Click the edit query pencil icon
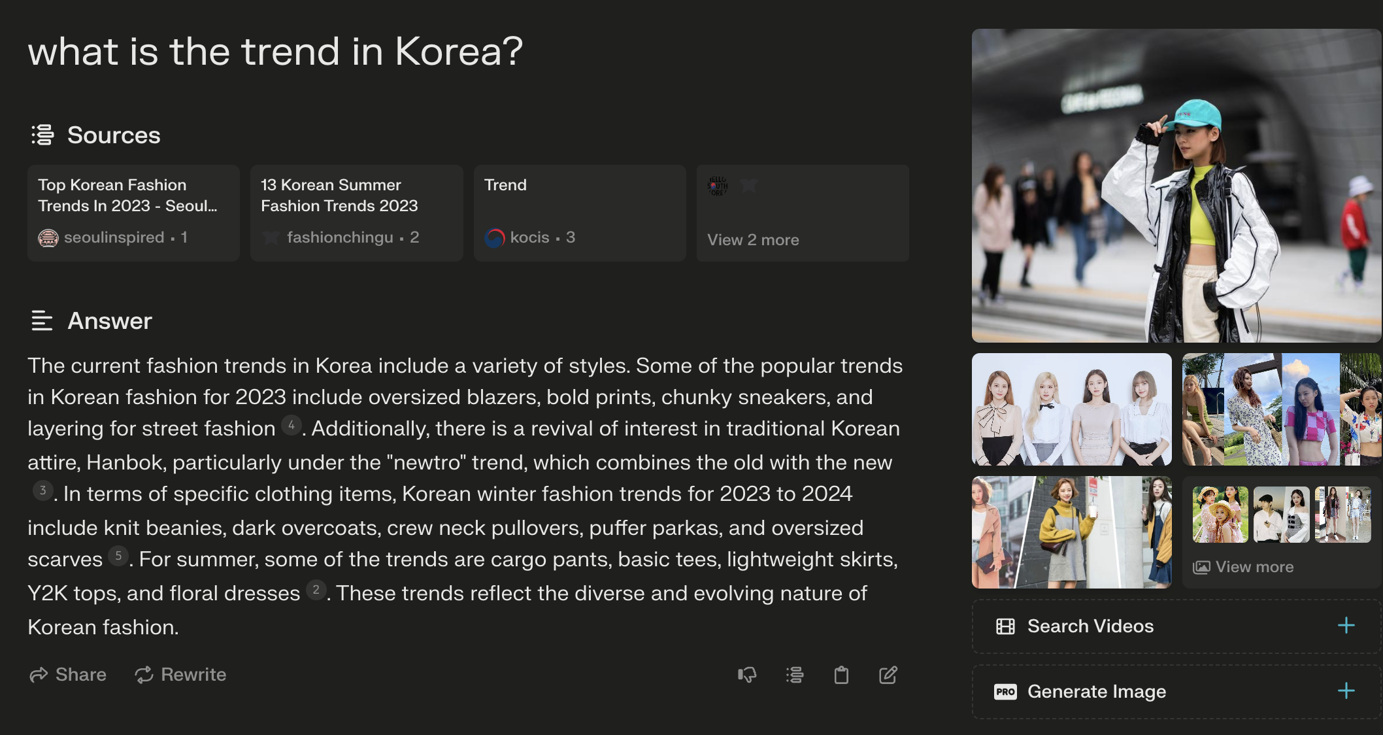 [888, 674]
